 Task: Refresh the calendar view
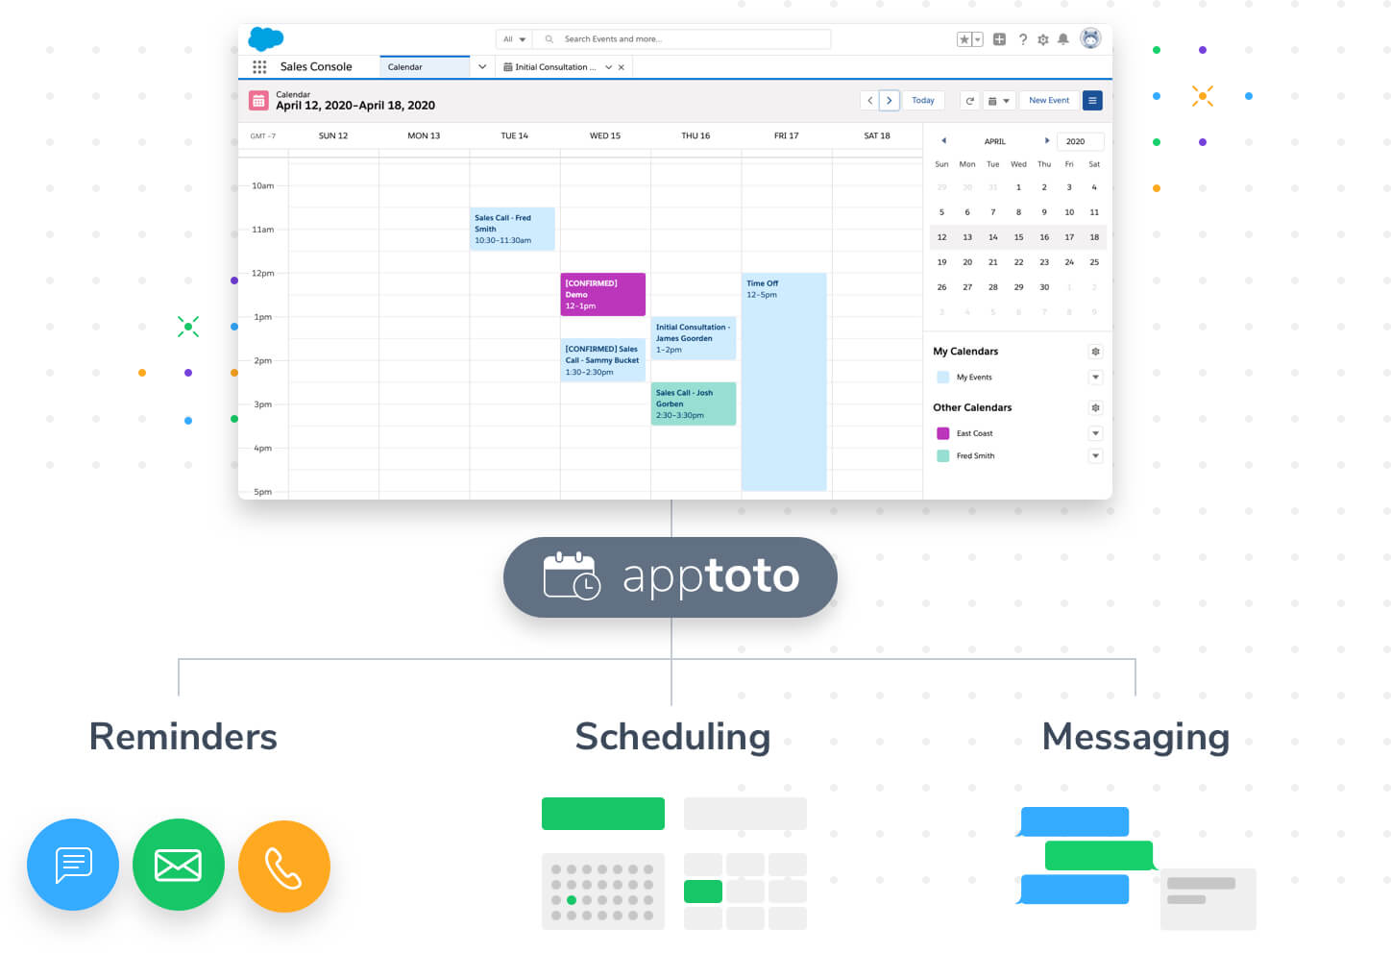click(969, 101)
